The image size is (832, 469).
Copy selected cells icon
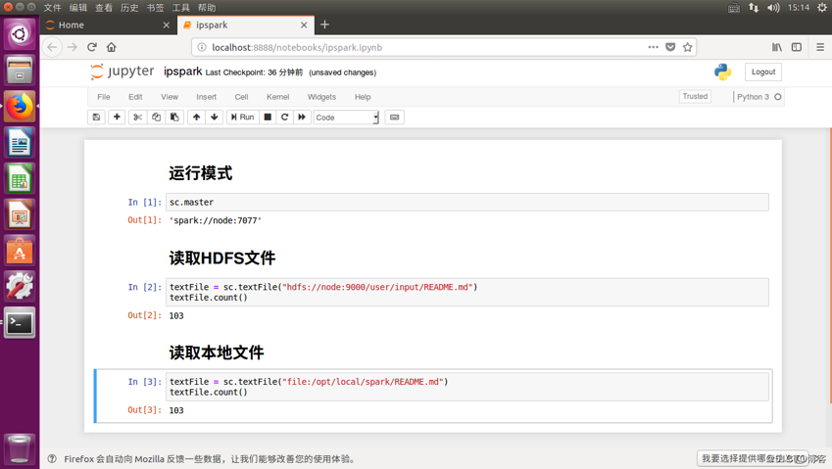coord(156,117)
